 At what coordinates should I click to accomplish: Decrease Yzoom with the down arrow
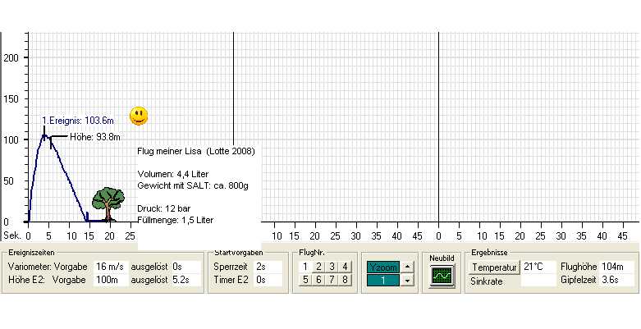click(x=408, y=281)
